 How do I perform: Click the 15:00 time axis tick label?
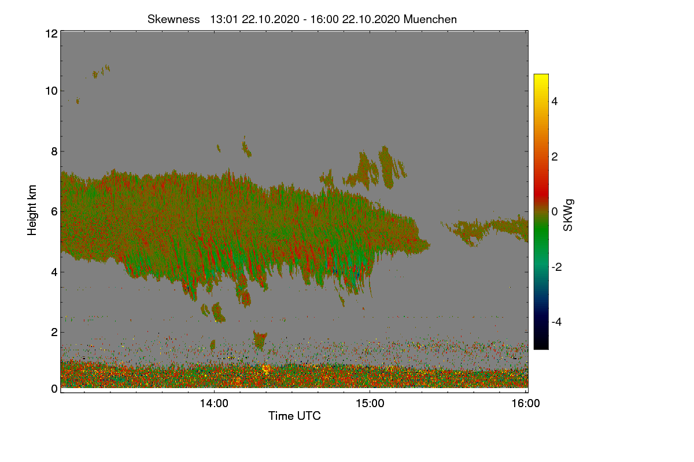tap(370, 404)
